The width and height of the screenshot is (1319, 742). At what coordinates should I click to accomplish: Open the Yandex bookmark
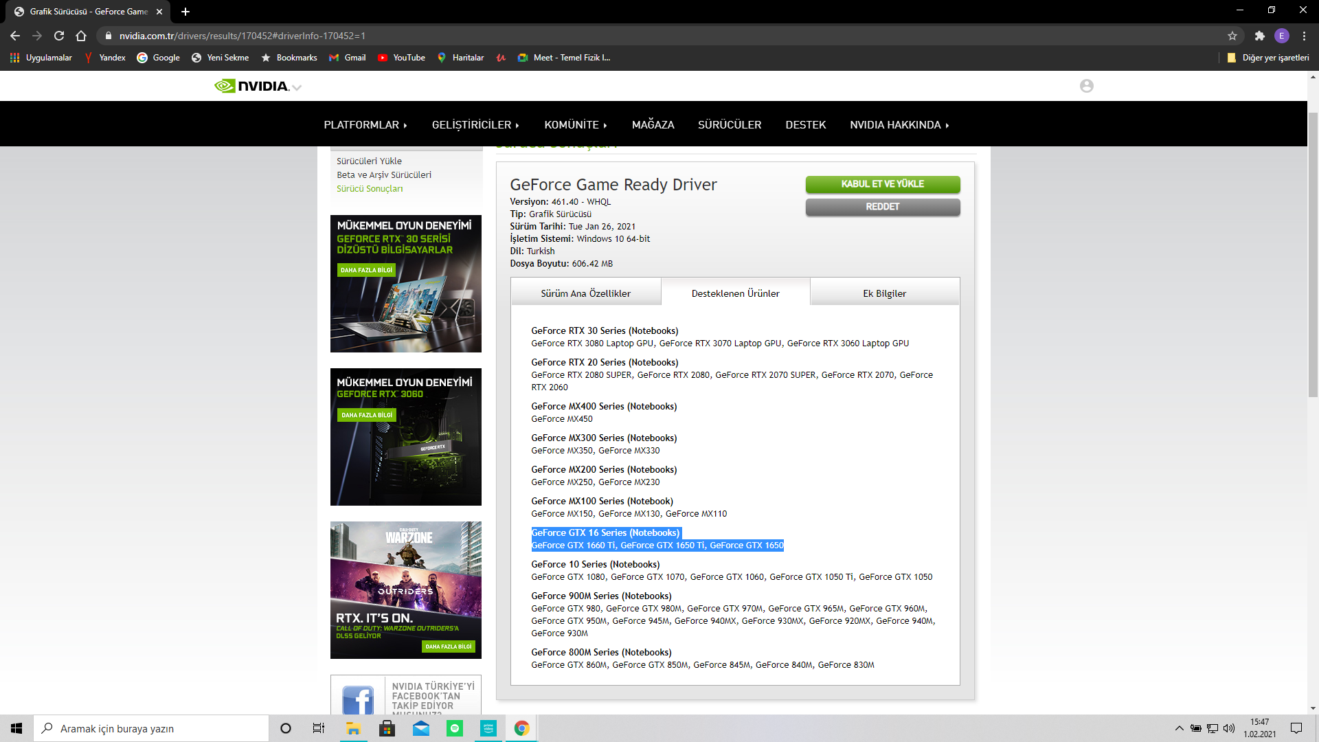coord(105,58)
